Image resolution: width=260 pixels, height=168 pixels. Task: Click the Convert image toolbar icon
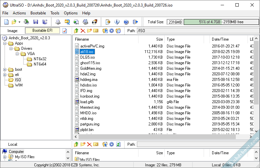76,22
